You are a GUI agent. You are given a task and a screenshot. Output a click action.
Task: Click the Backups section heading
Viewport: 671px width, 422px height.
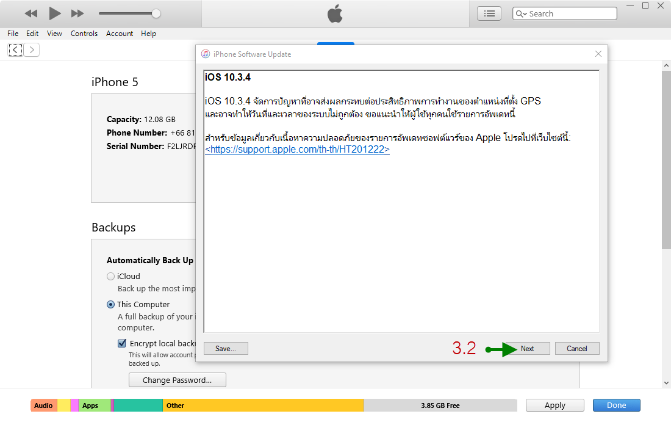click(x=113, y=227)
